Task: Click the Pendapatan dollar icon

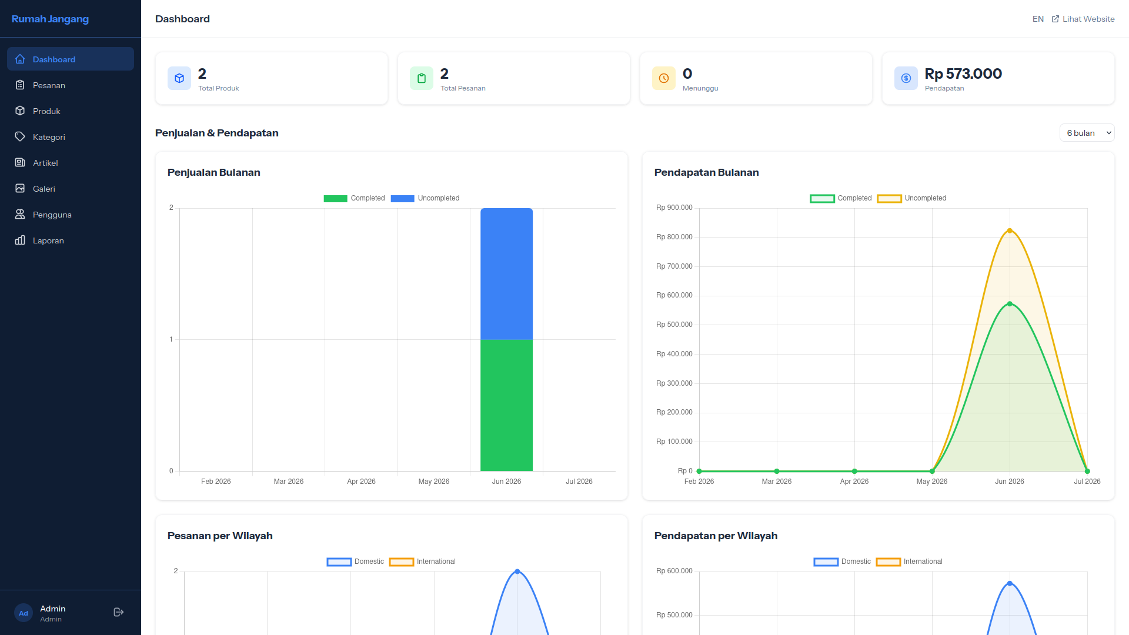Action: pyautogui.click(x=906, y=78)
